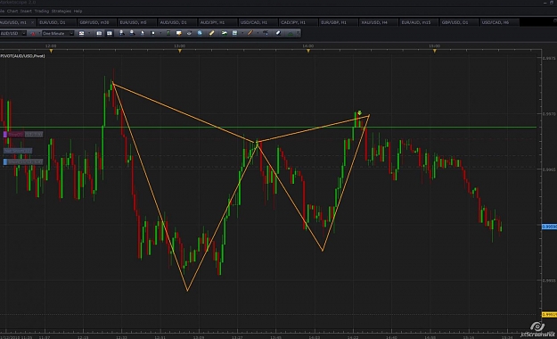Switch to the EUR/AUD, m15 chart tab
The image size is (557, 339).
[x=418, y=22]
